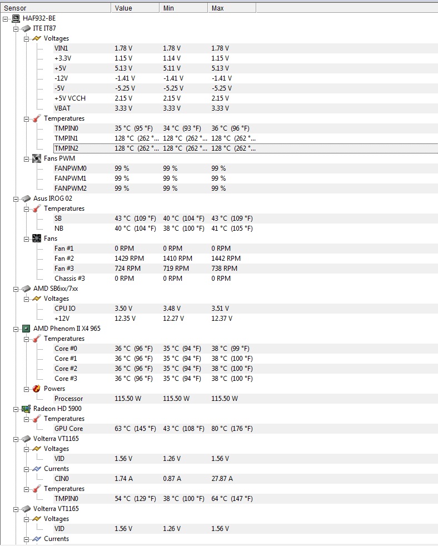Click the thermometer icon under ITE IT87

tap(37, 118)
